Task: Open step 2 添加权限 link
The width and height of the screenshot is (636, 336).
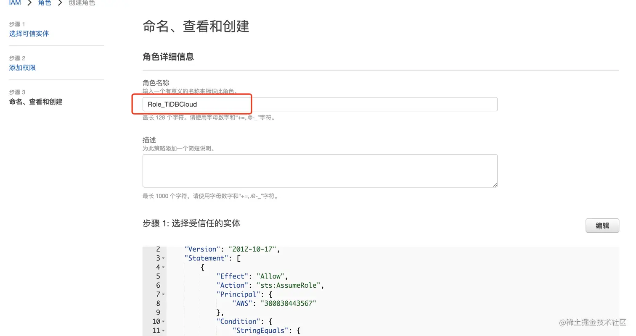Action: click(22, 68)
